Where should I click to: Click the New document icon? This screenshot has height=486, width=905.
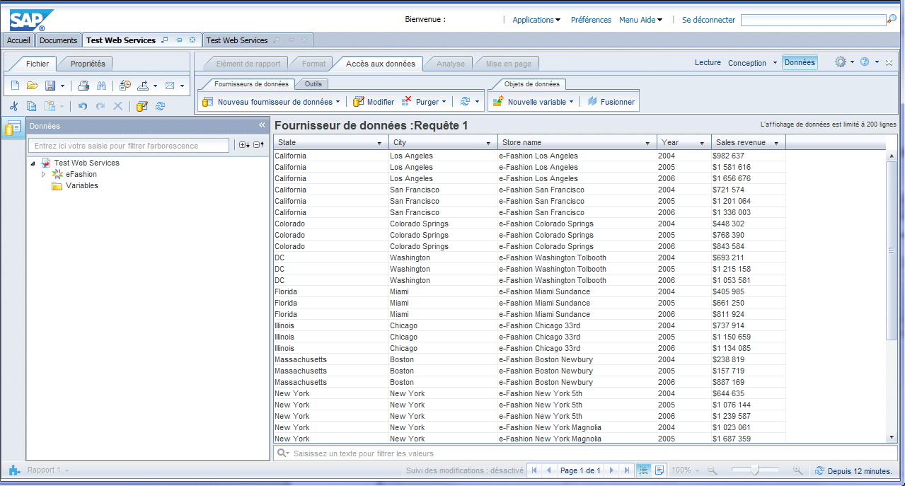(16, 86)
